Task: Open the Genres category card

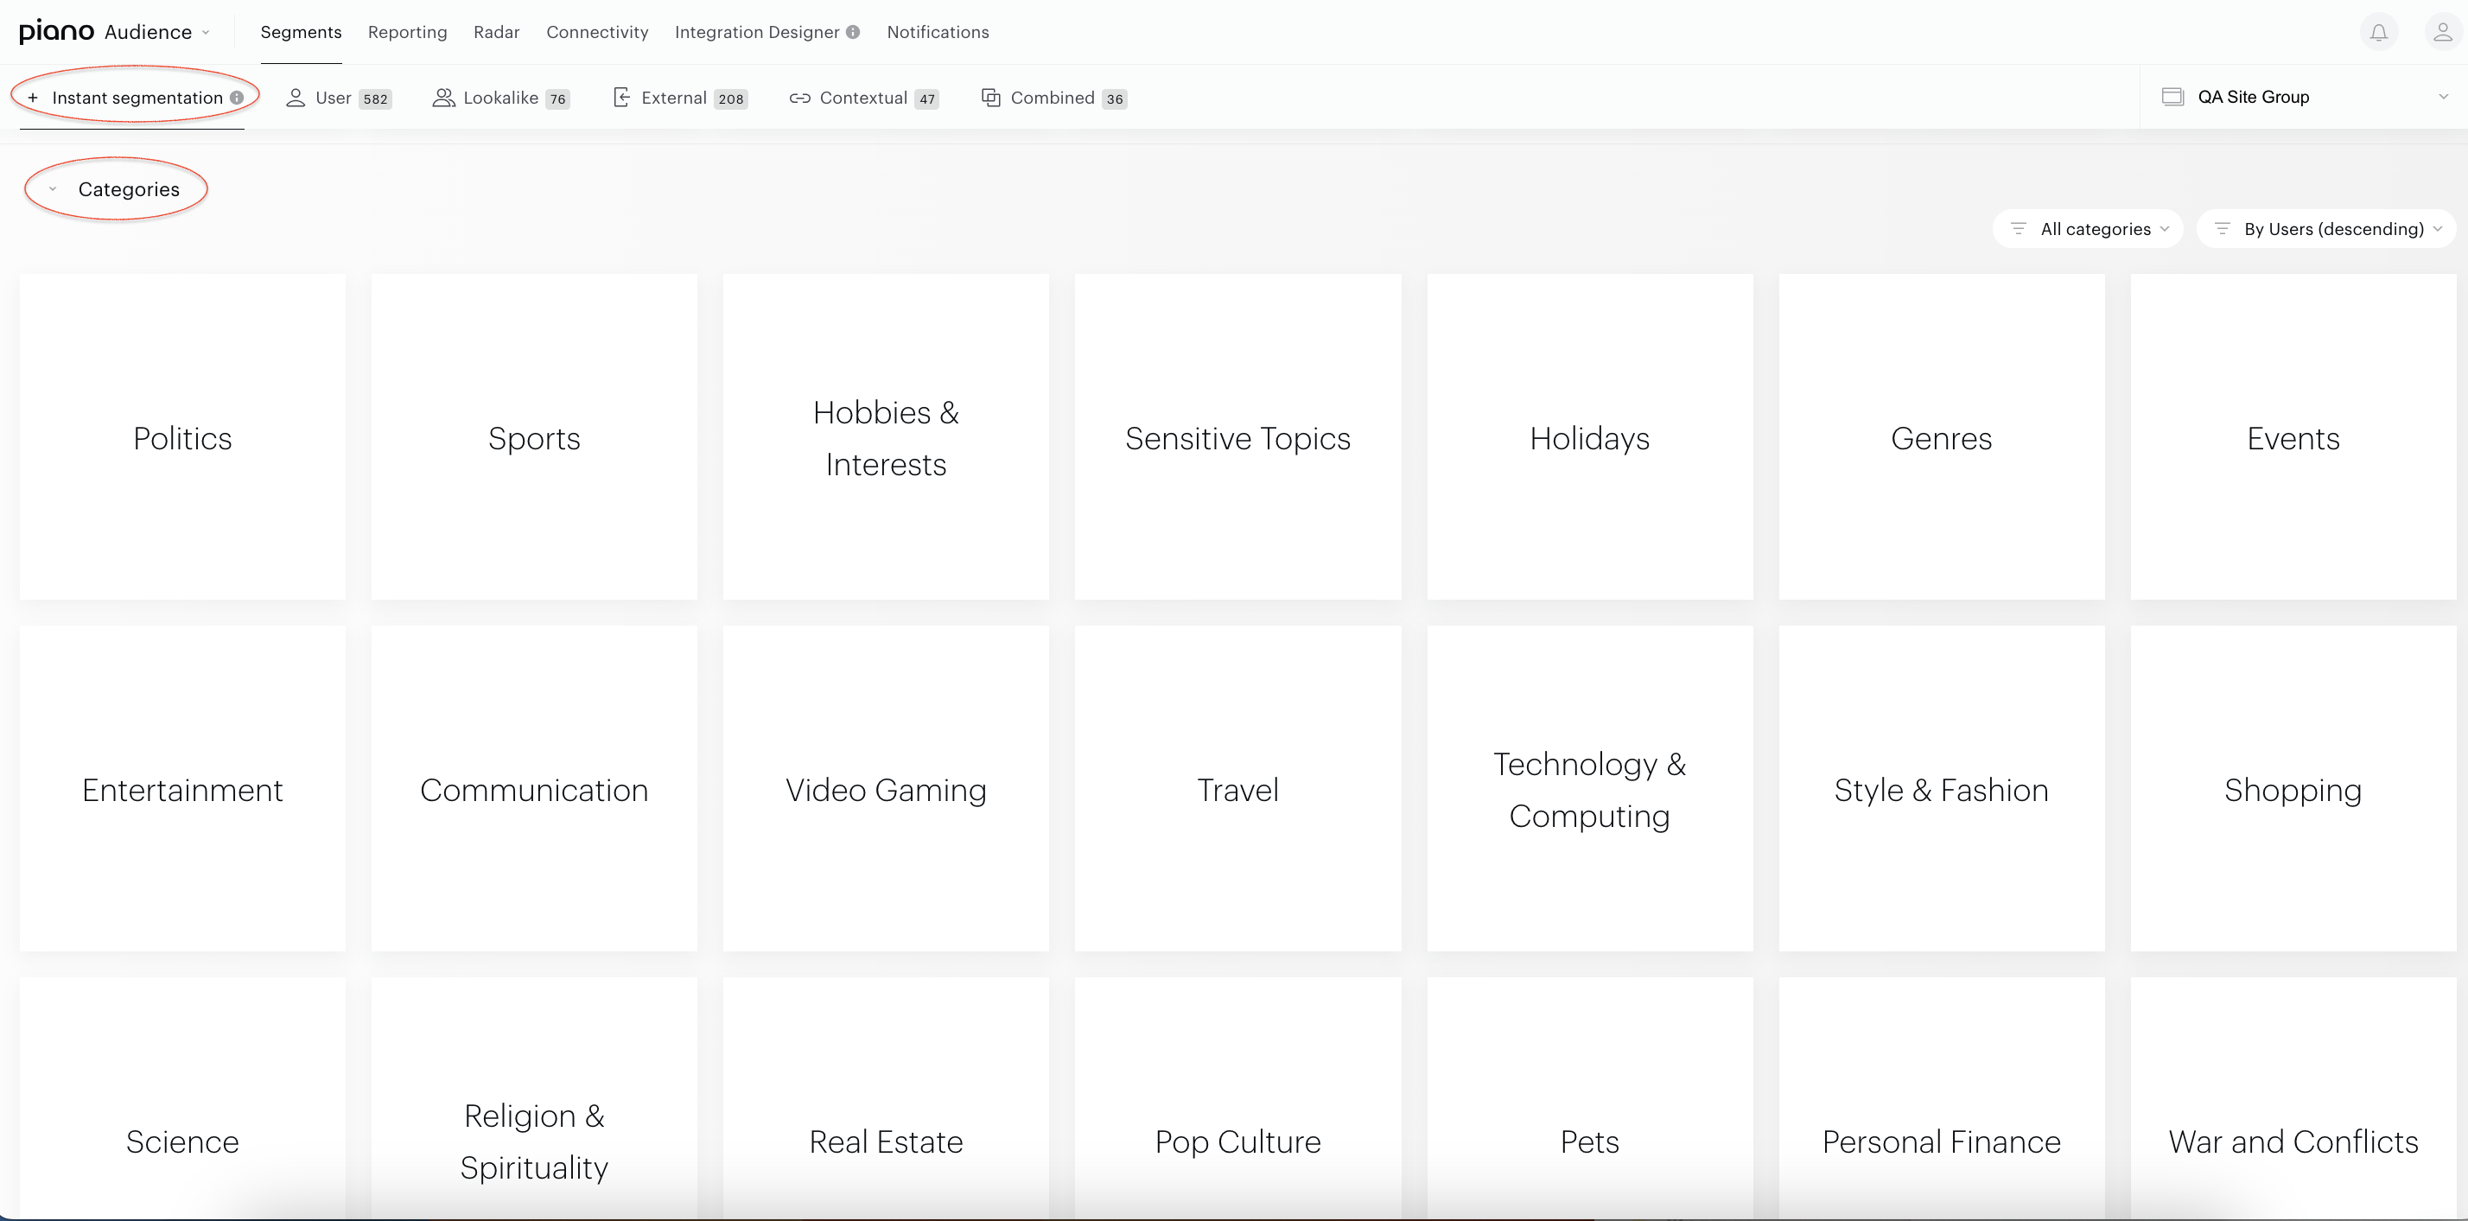Action: click(x=1941, y=437)
